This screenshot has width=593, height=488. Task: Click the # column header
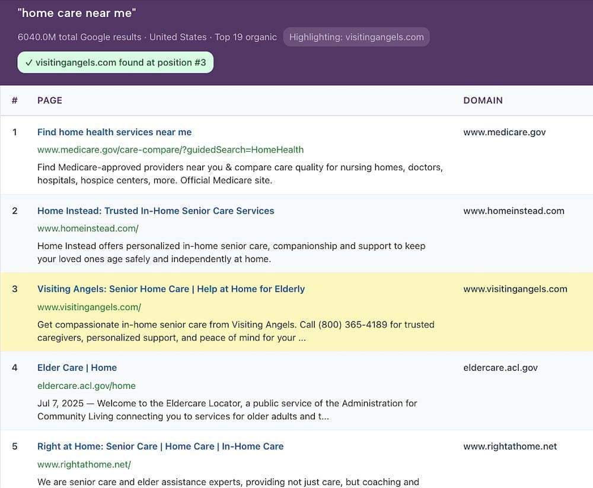(x=15, y=100)
